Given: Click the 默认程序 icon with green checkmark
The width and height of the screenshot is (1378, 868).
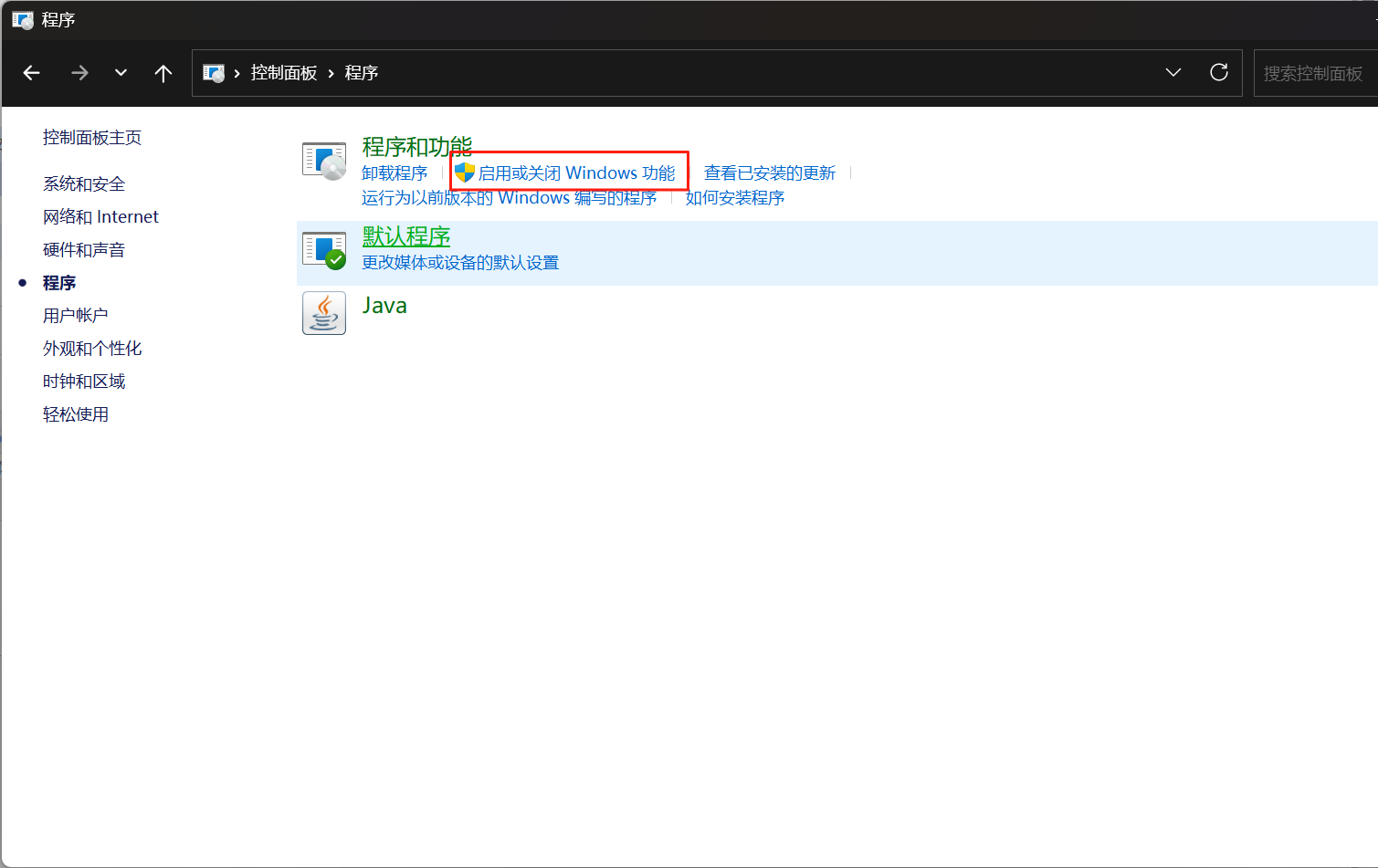Looking at the screenshot, I should (324, 251).
